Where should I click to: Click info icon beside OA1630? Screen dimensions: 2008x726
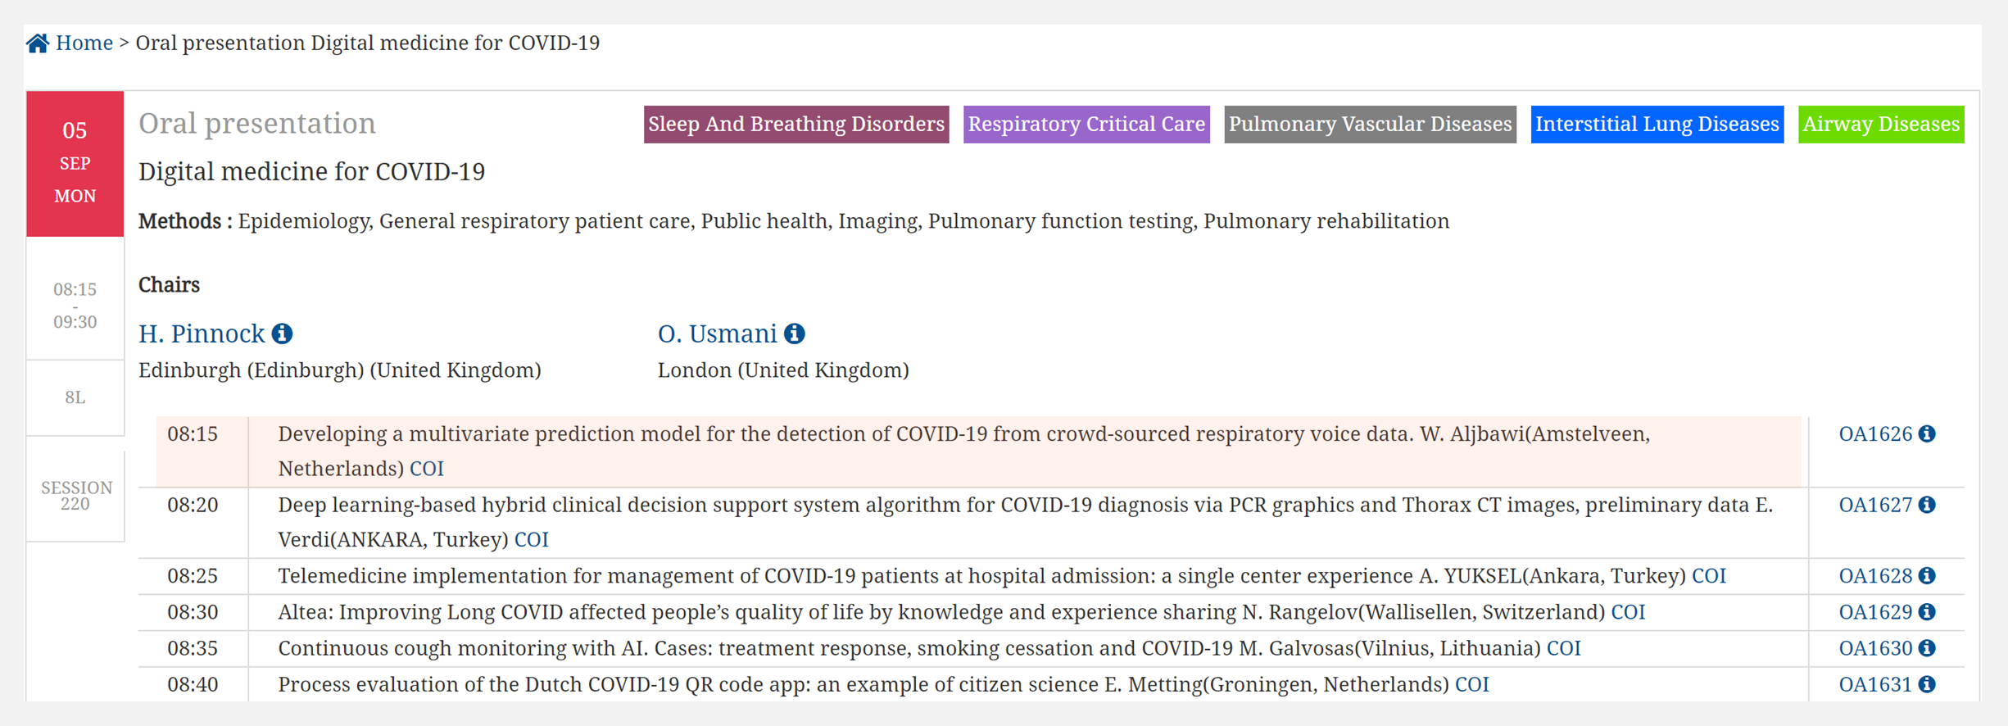point(1928,648)
